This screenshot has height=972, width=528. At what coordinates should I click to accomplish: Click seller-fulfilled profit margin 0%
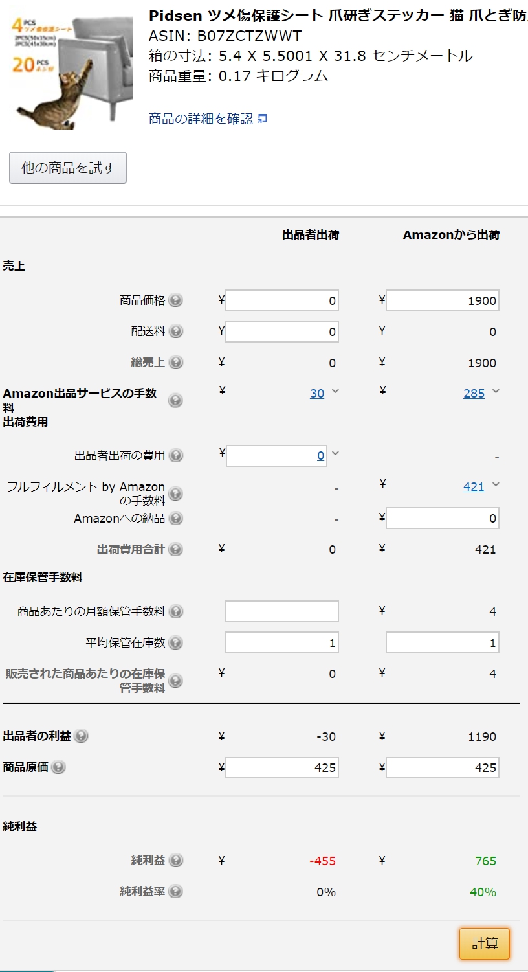coord(326,892)
